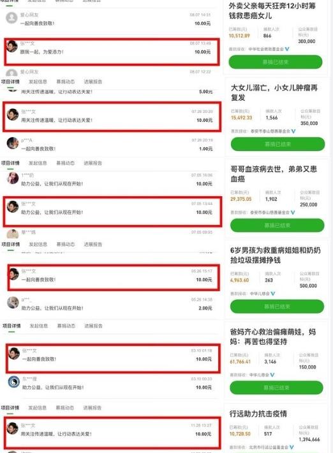Click the grey 爱心网友 avatar dated 08.07 14:31
This screenshot has width=333, height=453.
pos(11,18)
